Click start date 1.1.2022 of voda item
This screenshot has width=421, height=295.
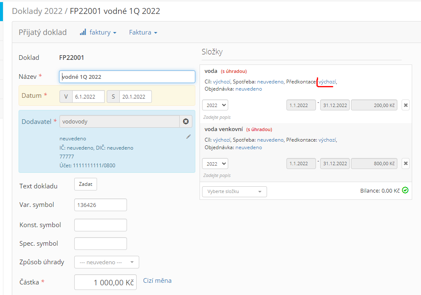tap(301, 105)
